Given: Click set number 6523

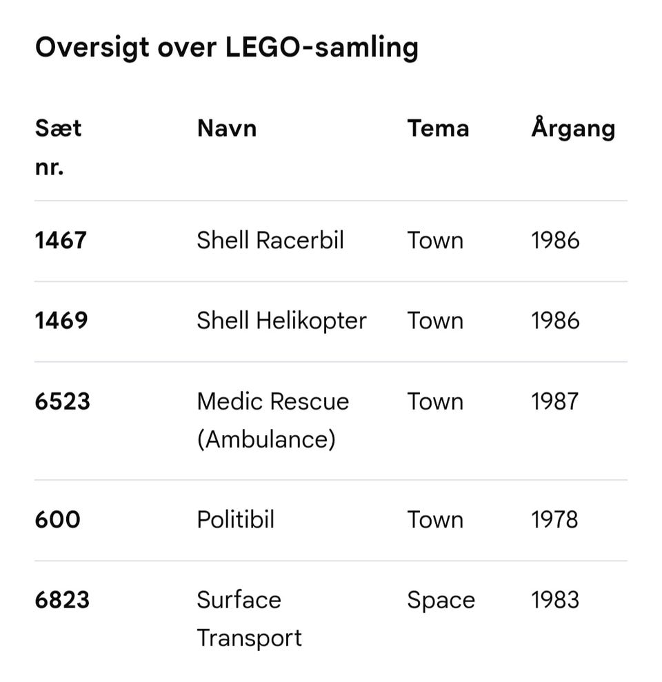Looking at the screenshot, I should tap(62, 401).
